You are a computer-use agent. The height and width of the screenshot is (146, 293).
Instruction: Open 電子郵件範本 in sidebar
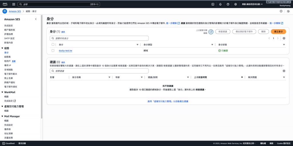11,74
